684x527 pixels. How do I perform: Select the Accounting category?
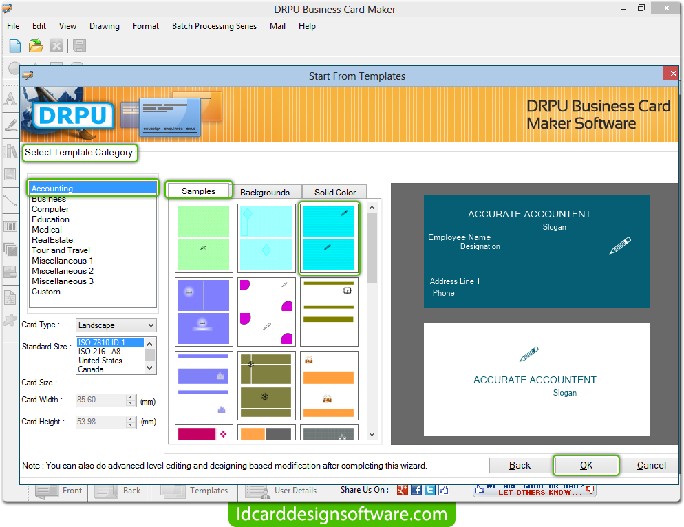(x=93, y=188)
